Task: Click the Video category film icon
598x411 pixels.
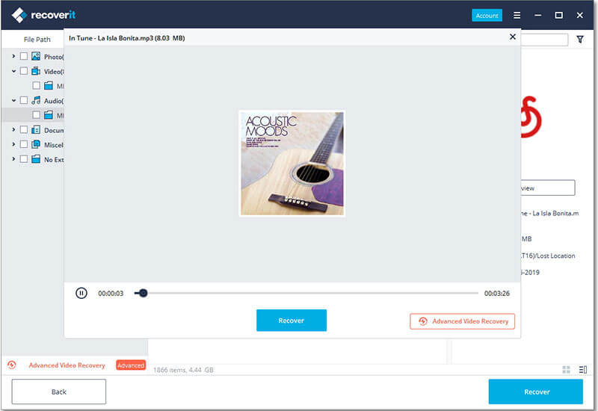Action: coord(36,71)
